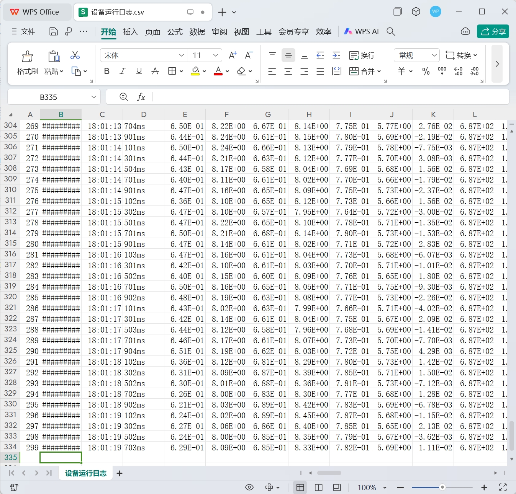Toggle italic formatting
516x494 pixels.
click(x=123, y=71)
